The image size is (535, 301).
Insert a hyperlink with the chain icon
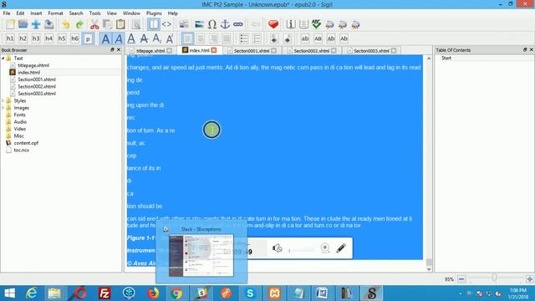click(x=238, y=24)
